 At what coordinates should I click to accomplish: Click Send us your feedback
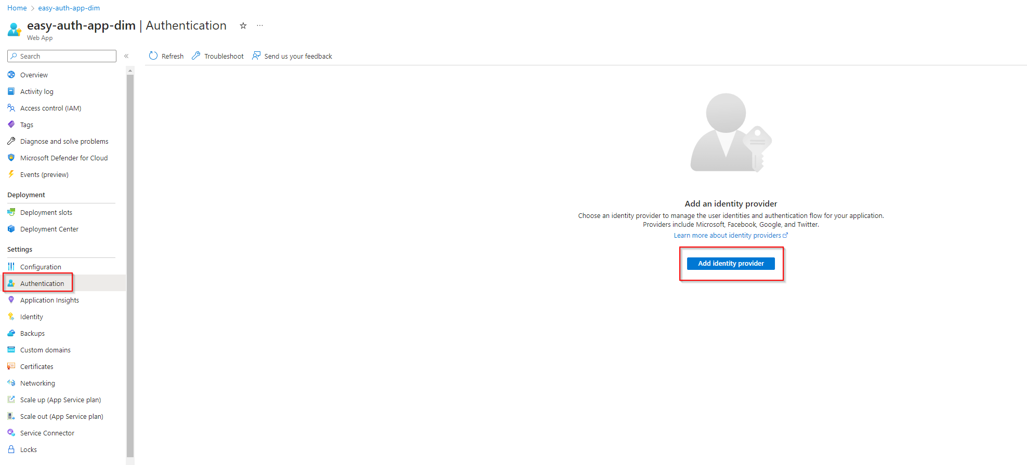(292, 56)
